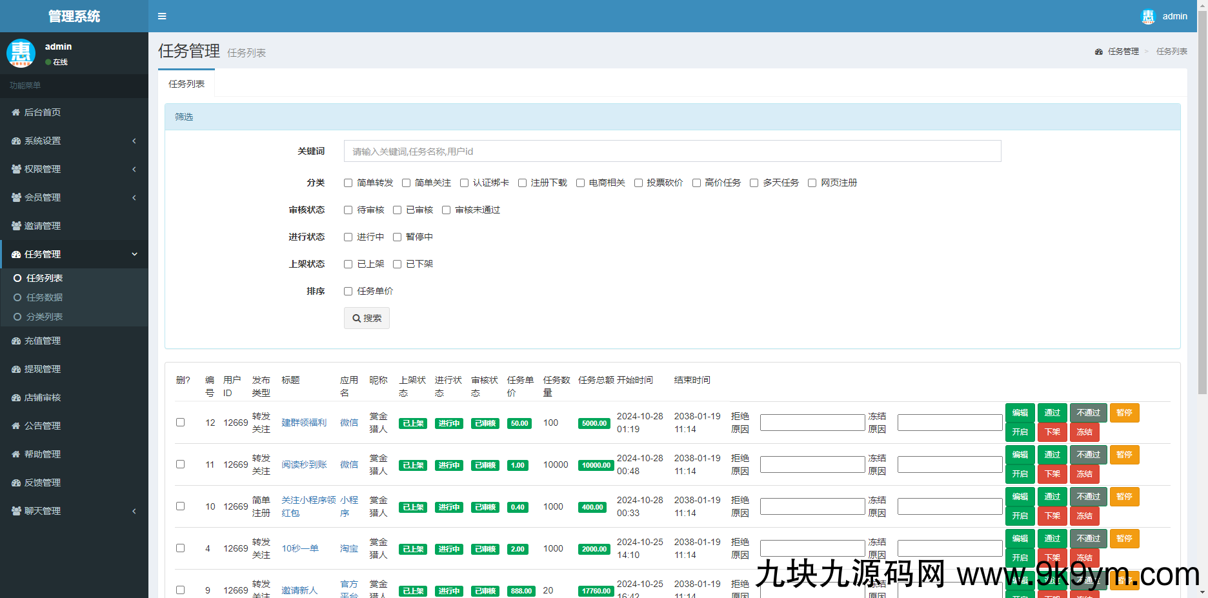Click the 淘宝 app name link
Viewport: 1208px width, 598px height.
point(349,548)
